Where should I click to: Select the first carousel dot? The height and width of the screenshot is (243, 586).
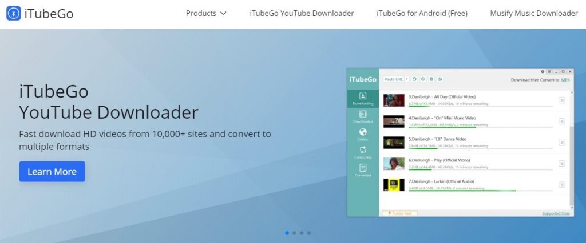[287, 233]
